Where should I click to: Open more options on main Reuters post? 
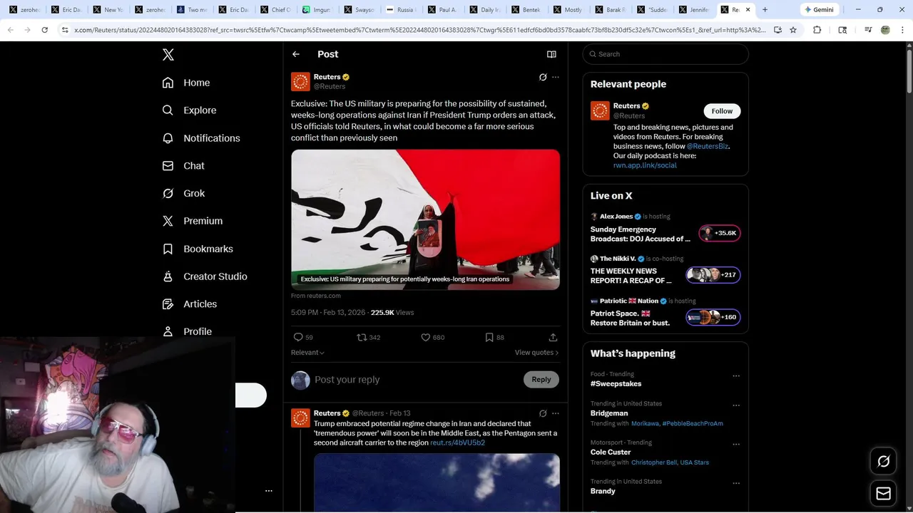click(x=556, y=77)
